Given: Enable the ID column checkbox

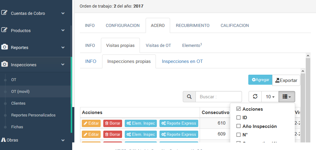Looking at the screenshot, I should (x=238, y=117).
